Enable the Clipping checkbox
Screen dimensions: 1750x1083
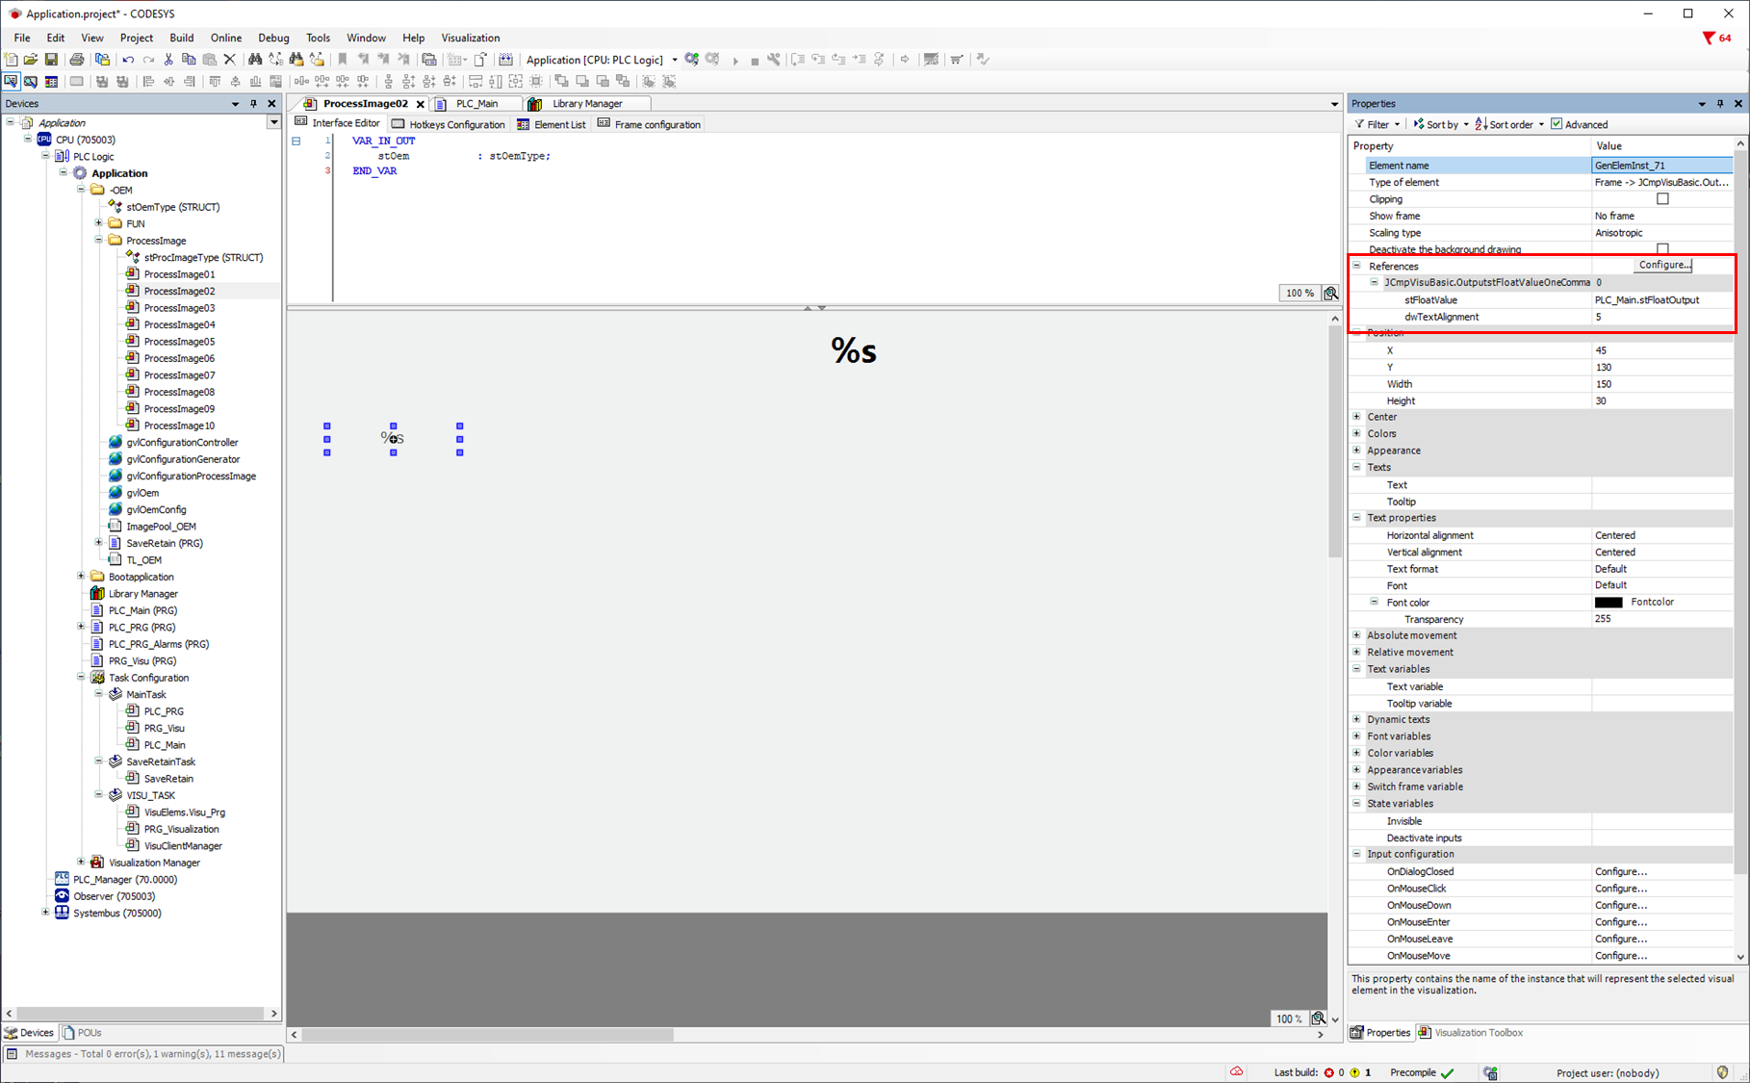1662,199
